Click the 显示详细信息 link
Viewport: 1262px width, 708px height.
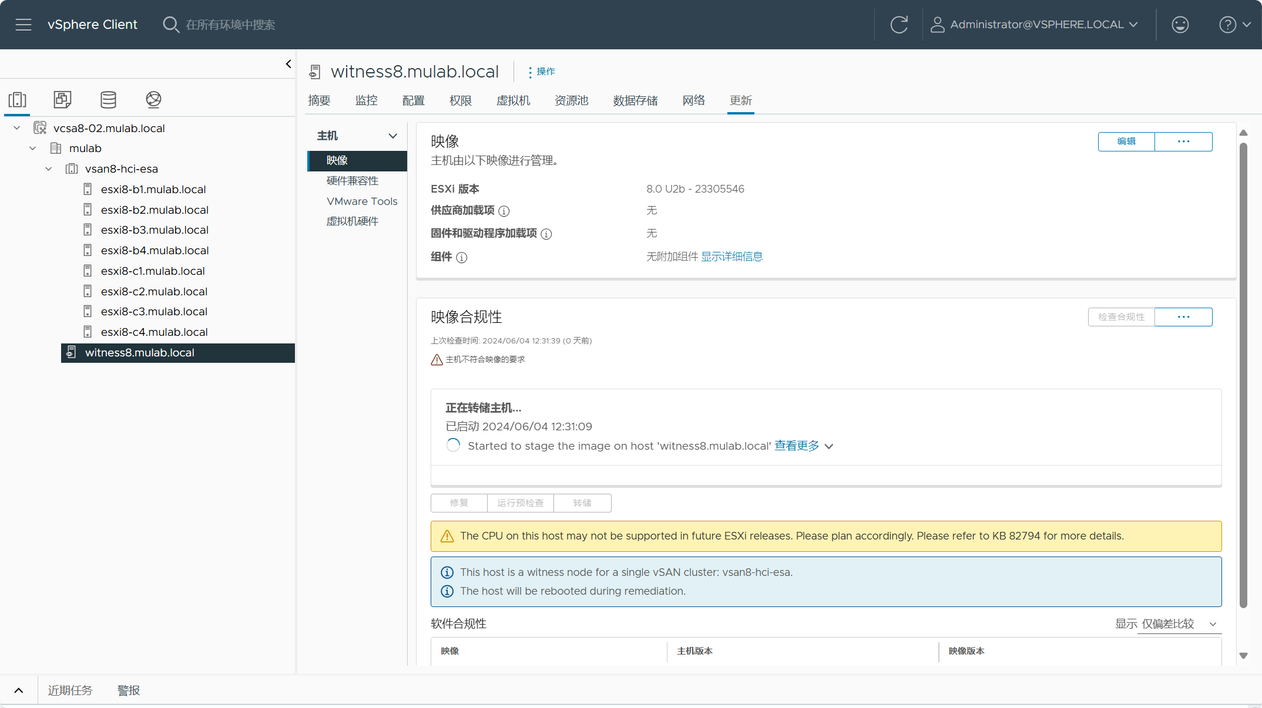(731, 257)
